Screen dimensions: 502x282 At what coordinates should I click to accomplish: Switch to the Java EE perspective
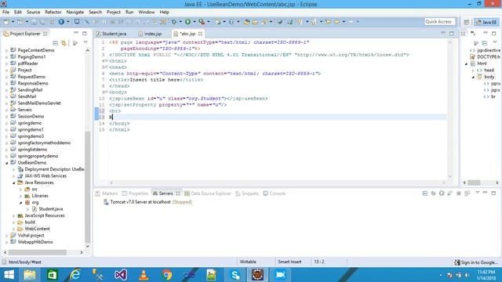[486, 22]
